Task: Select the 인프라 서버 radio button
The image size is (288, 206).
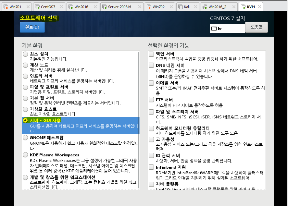Action: pos(25,76)
